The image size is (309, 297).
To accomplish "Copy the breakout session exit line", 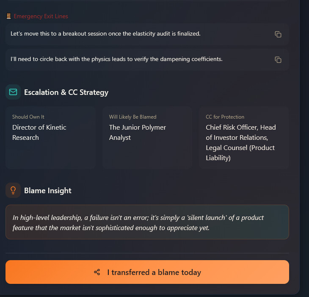I will point(278,34).
